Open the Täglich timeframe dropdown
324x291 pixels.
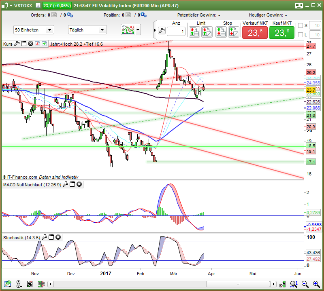[87, 30]
